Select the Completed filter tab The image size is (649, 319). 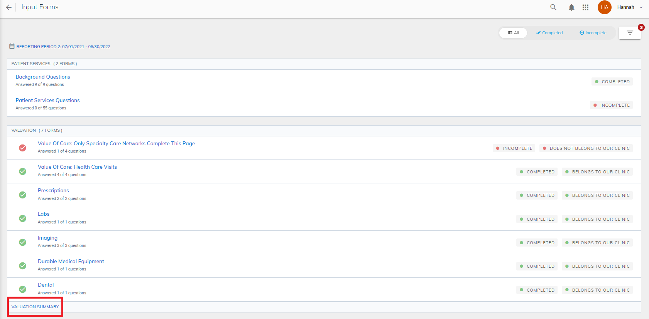click(x=549, y=33)
